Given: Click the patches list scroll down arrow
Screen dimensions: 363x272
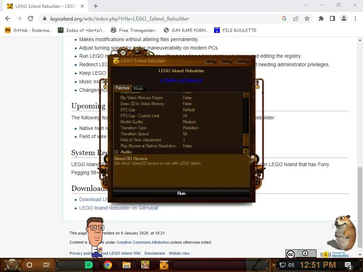Looking at the screenshot, I should tap(246, 151).
